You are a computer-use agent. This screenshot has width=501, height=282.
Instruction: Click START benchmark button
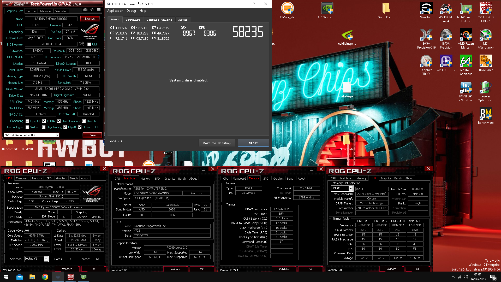[253, 143]
